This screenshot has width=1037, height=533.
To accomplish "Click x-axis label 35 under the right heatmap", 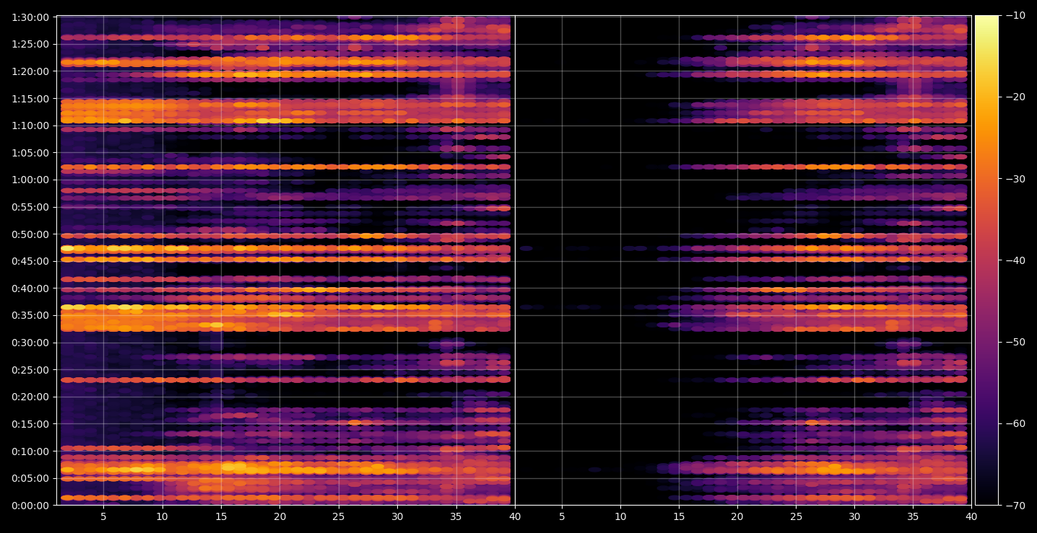I will [x=914, y=517].
